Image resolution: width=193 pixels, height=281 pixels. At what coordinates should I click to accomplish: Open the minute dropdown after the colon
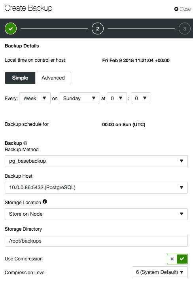pos(141,98)
